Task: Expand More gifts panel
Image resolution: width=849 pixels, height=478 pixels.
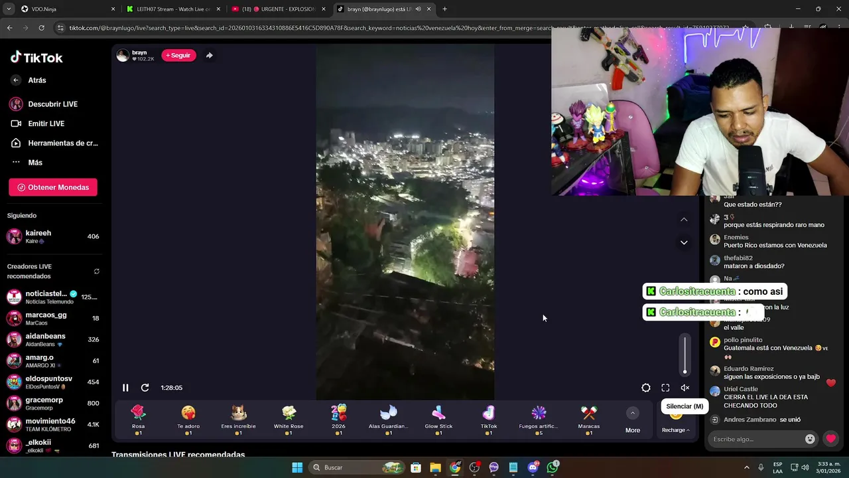Action: pos(633,421)
